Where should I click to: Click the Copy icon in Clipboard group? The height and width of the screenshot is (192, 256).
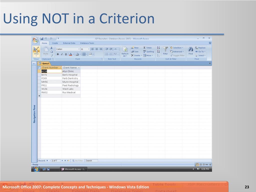51,51
